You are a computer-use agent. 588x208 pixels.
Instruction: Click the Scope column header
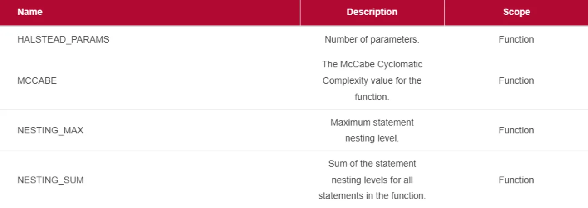click(516, 12)
